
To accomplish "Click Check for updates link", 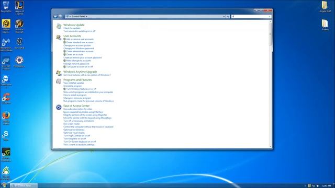I will [x=72, y=28].
